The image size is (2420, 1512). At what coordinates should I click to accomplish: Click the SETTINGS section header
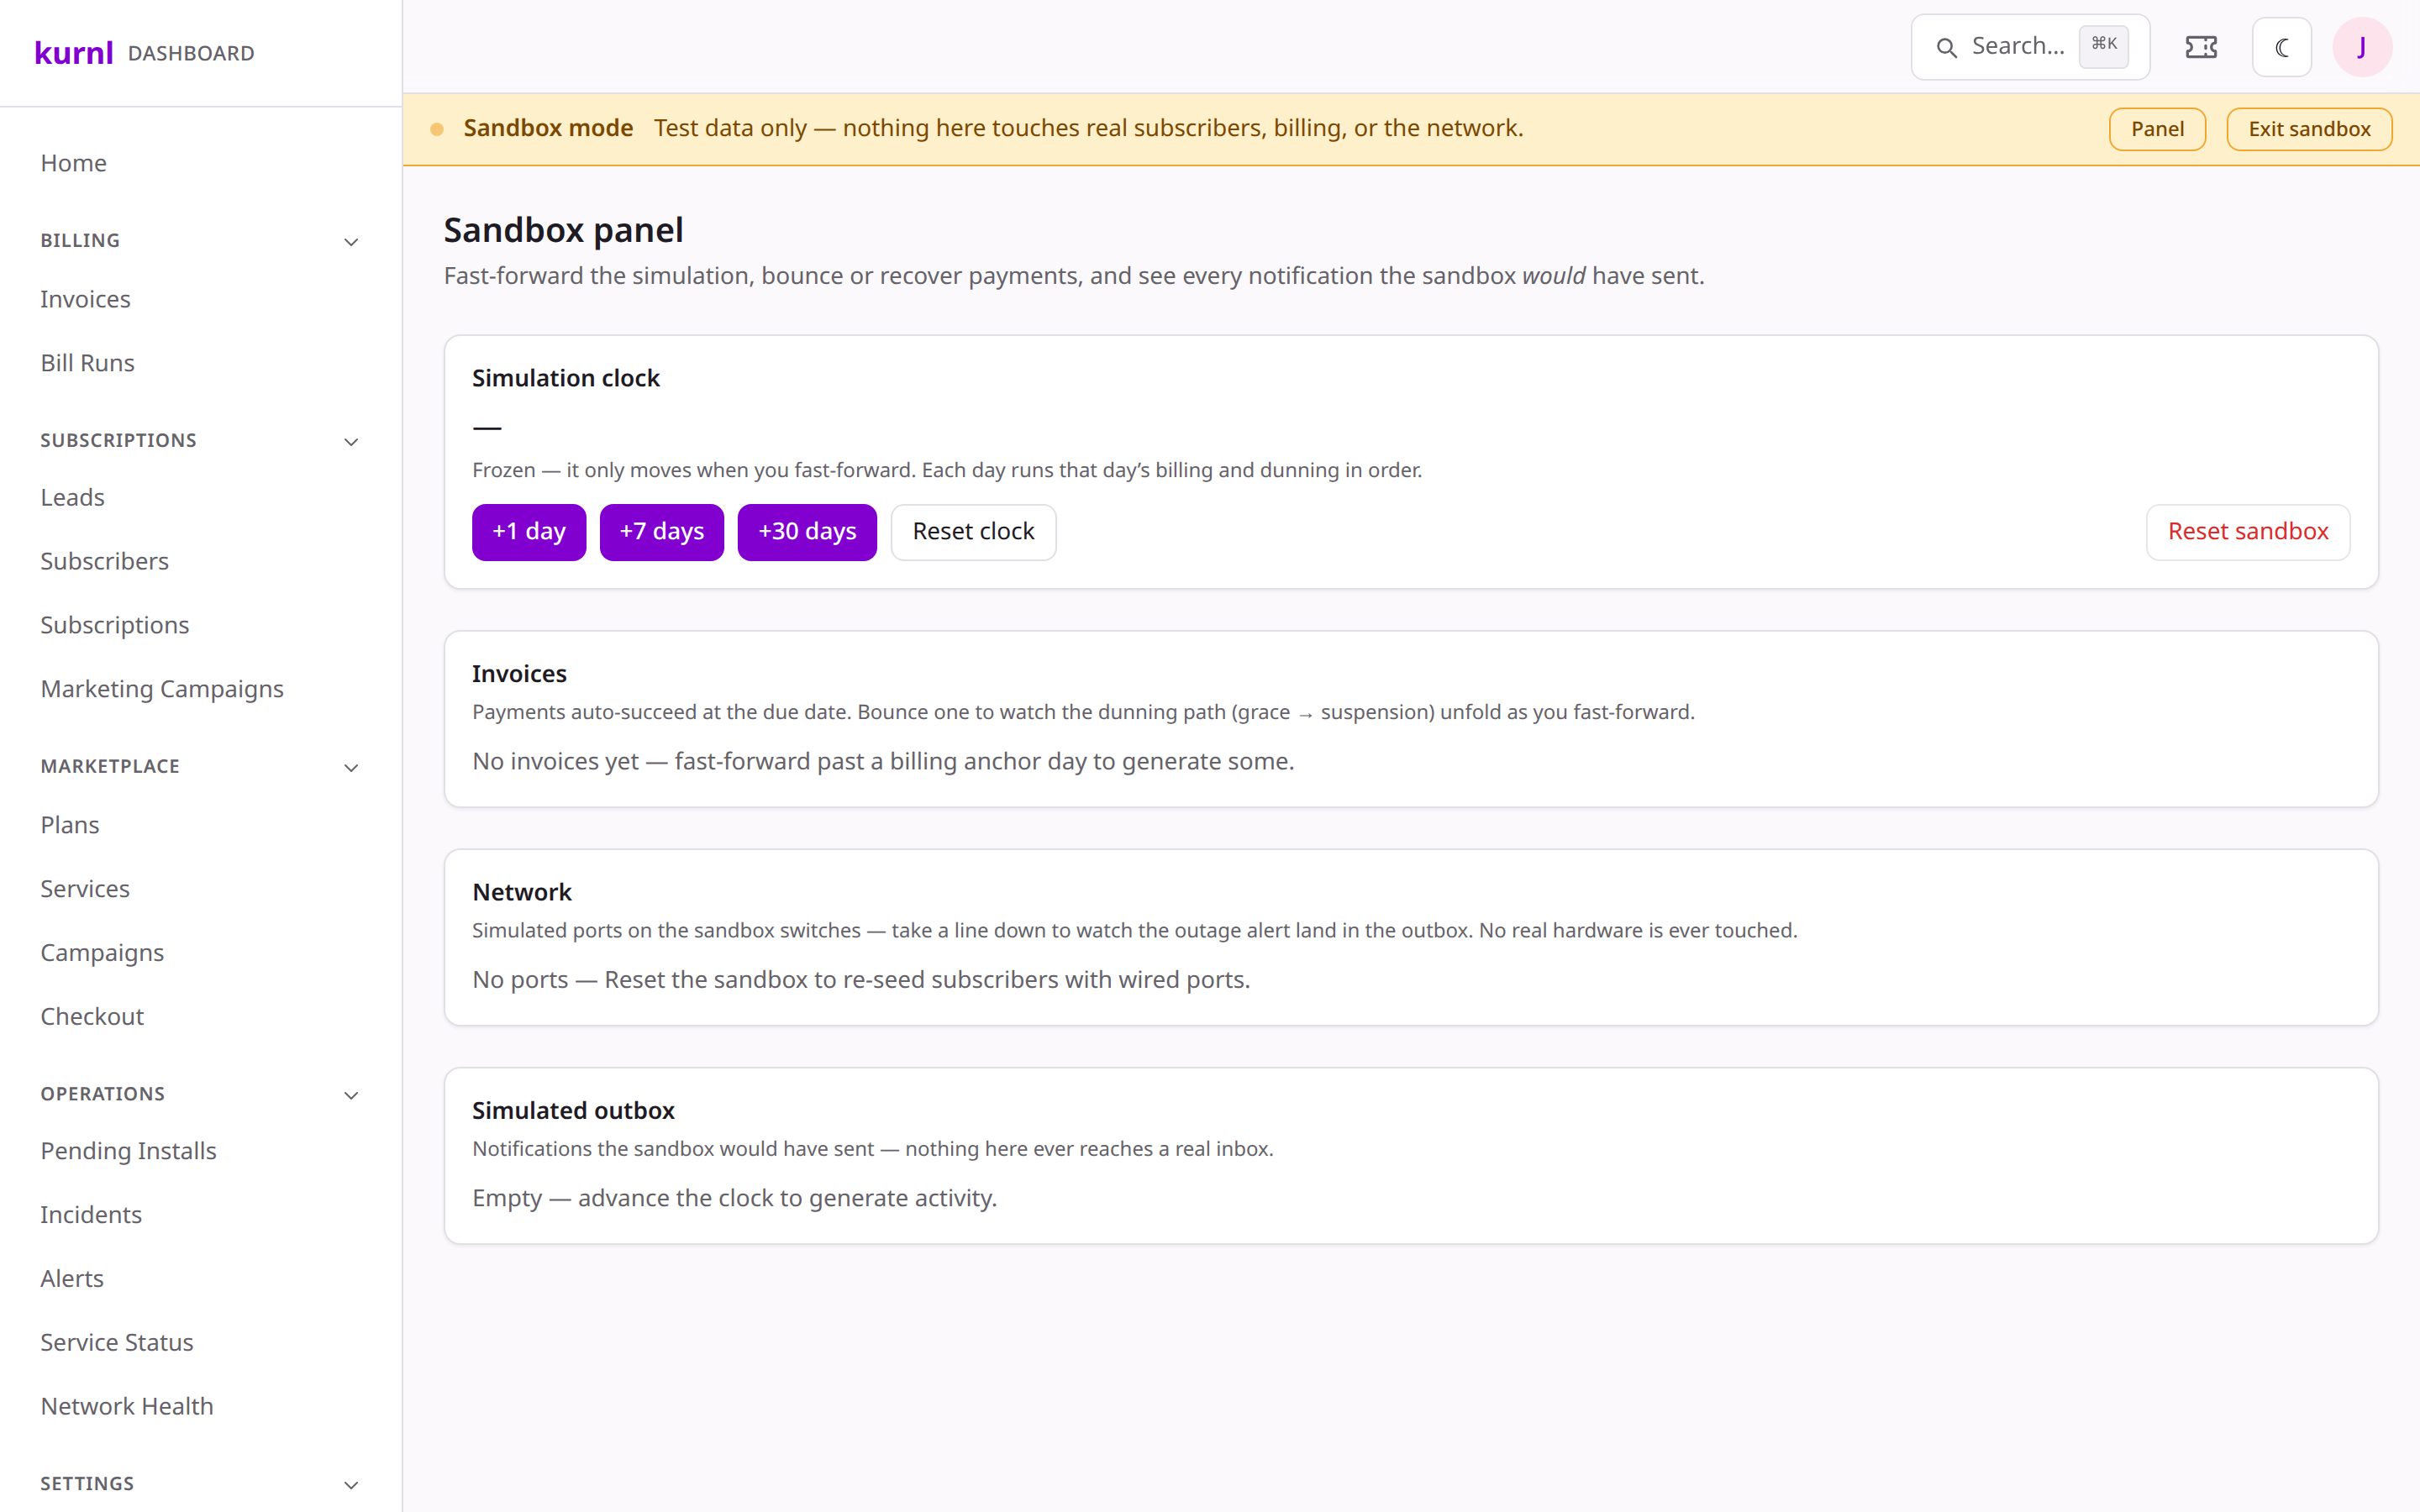pyautogui.click(x=87, y=1485)
